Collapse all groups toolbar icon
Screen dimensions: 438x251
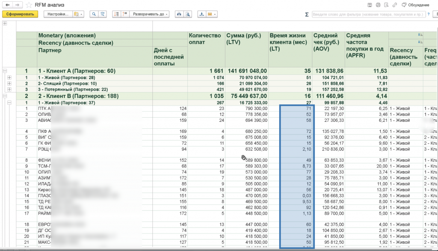pos(116,14)
